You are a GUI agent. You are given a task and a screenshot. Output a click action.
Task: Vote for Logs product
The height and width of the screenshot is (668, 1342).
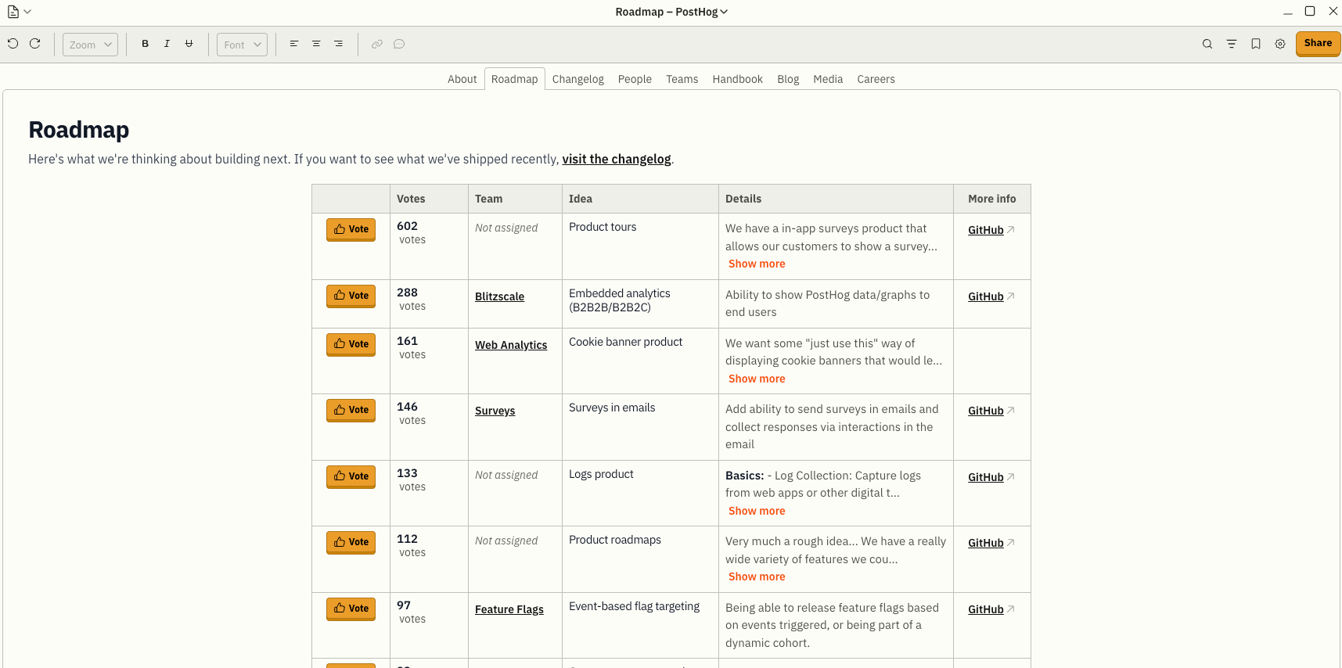[x=351, y=476]
